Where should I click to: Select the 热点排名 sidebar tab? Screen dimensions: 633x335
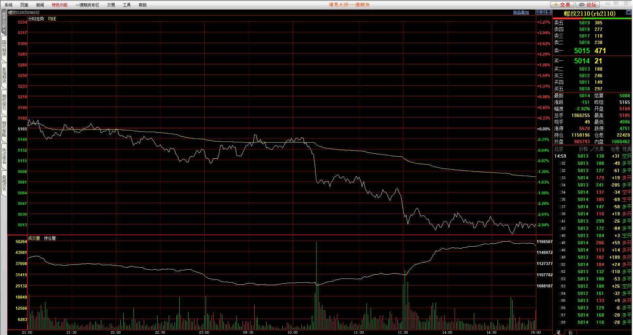pyautogui.click(x=4, y=156)
